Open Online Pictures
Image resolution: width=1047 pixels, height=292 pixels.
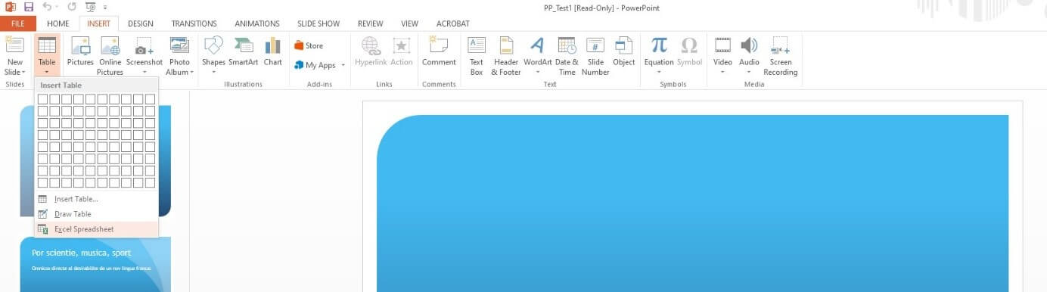pyautogui.click(x=110, y=56)
